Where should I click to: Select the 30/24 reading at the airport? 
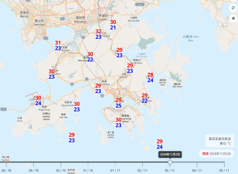point(38,100)
